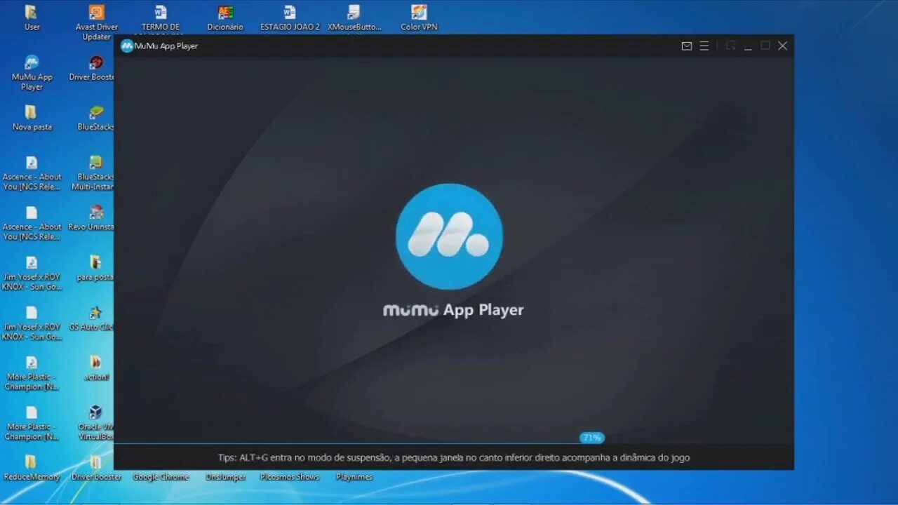
Task: Click the Playnimes desktop label
Action: (354, 477)
